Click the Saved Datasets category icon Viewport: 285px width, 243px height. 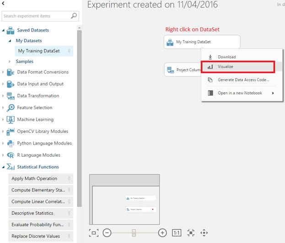click(11, 31)
